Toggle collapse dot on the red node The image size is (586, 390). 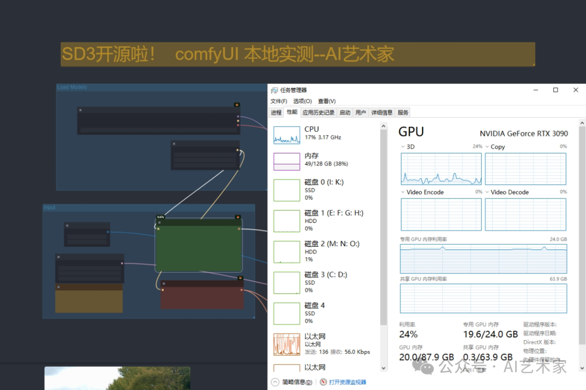point(164,283)
